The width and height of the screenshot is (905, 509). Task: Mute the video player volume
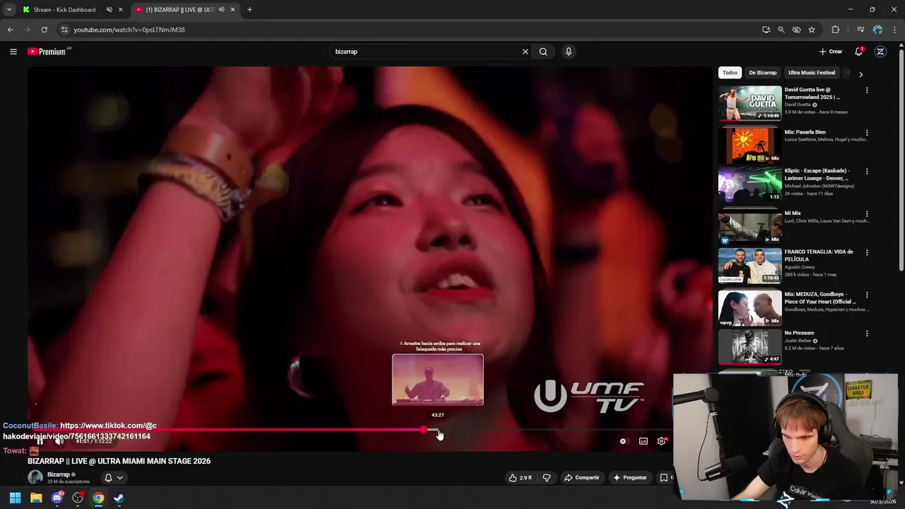coord(59,441)
